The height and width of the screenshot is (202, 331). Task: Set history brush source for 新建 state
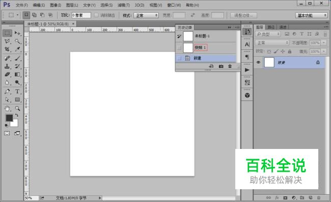[179, 58]
